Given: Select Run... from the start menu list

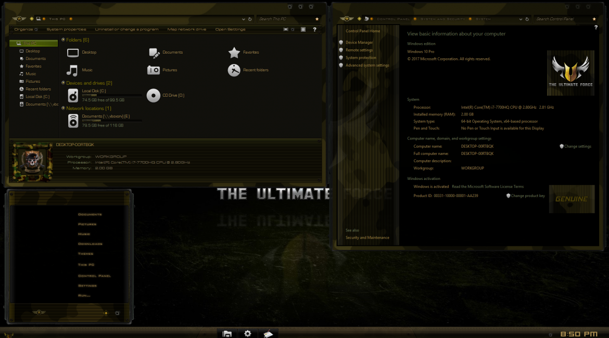Looking at the screenshot, I should (84, 296).
